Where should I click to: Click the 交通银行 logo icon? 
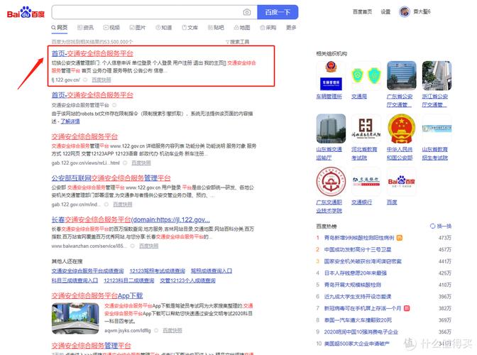click(366, 182)
